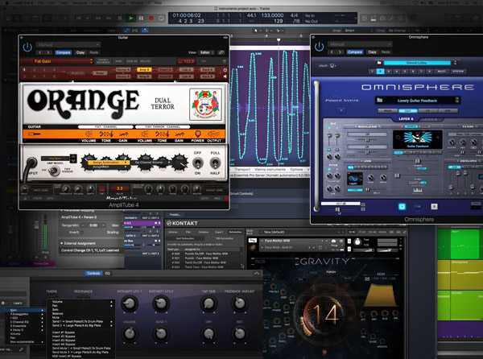Click the AmpliTube tuner display showing 3.3

pos(119,188)
